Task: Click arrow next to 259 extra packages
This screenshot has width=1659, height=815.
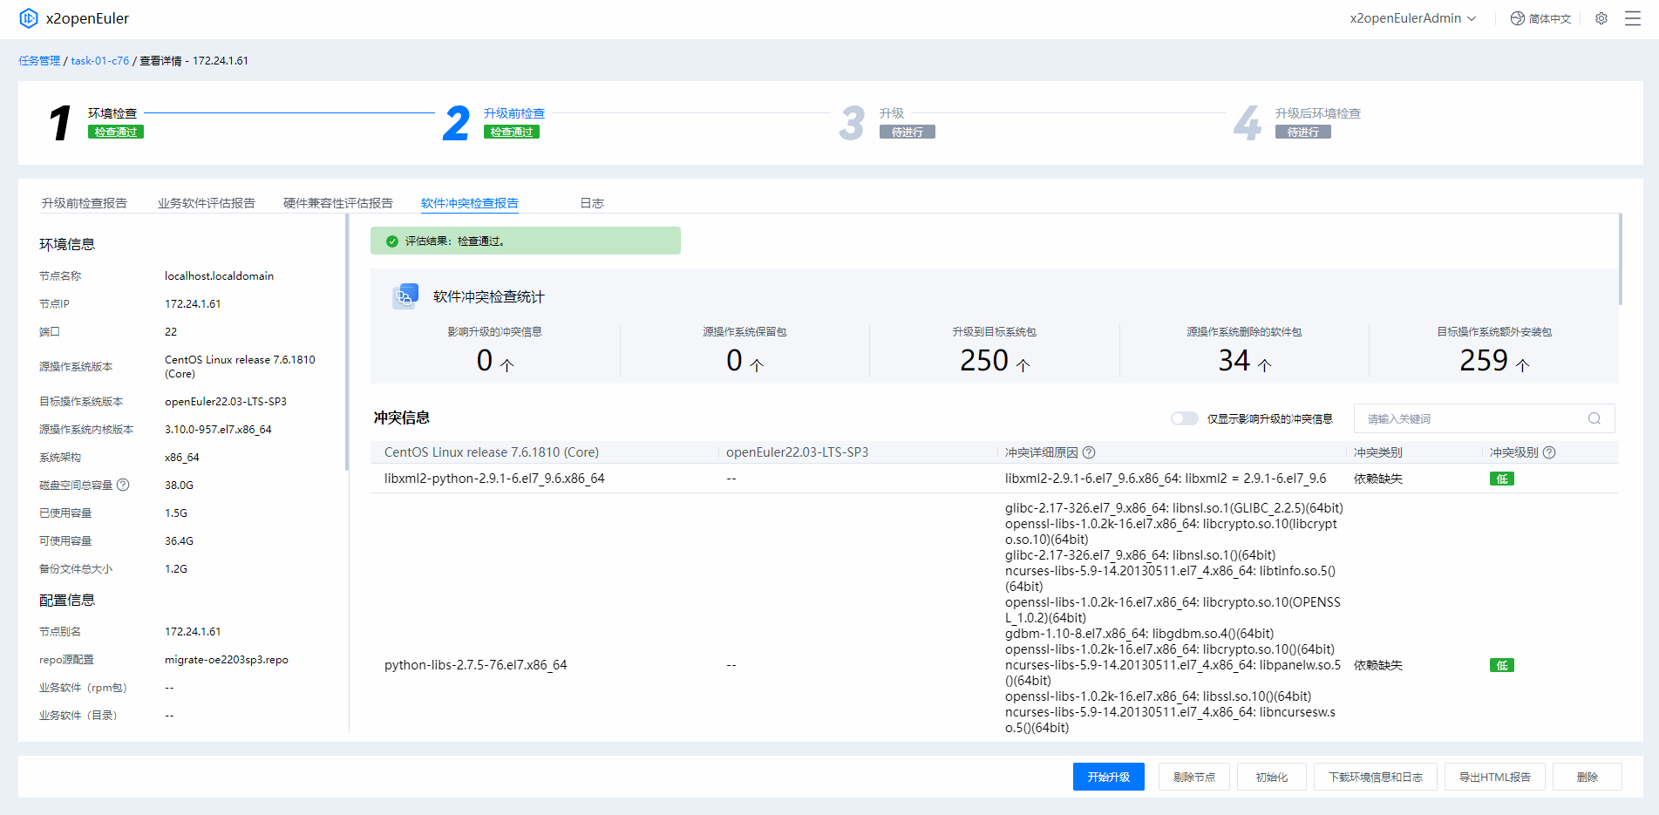Action: click(x=1522, y=364)
